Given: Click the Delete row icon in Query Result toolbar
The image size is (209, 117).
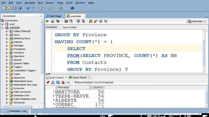Looking at the screenshot, I should 63,82.
